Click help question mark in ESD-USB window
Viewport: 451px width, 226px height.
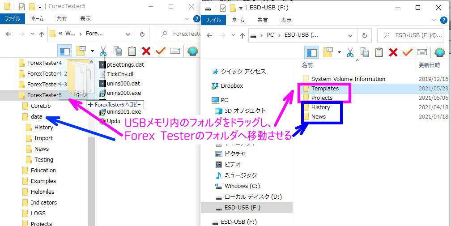point(444,20)
